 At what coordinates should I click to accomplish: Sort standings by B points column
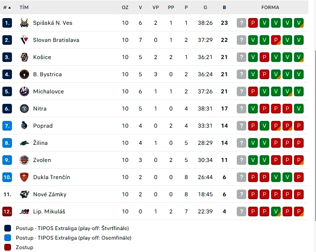[x=224, y=8]
